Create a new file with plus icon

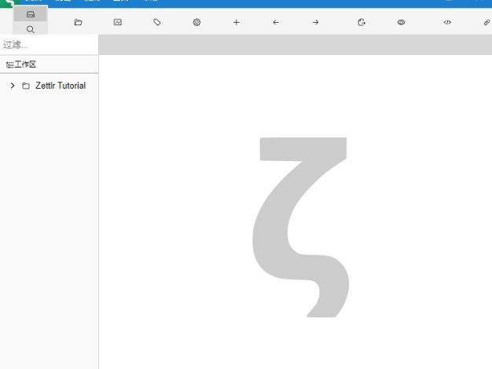237,22
